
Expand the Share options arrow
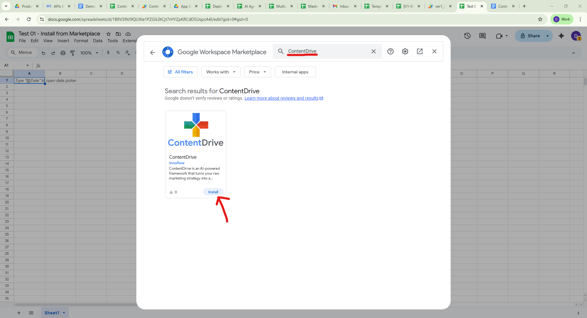coord(548,36)
